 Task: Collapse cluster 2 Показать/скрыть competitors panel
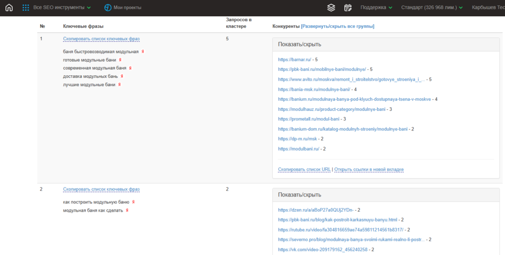point(386,195)
